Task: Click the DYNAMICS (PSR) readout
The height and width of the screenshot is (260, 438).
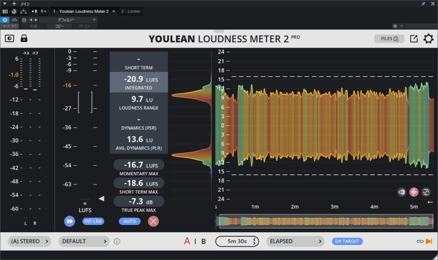Action: 139,123
